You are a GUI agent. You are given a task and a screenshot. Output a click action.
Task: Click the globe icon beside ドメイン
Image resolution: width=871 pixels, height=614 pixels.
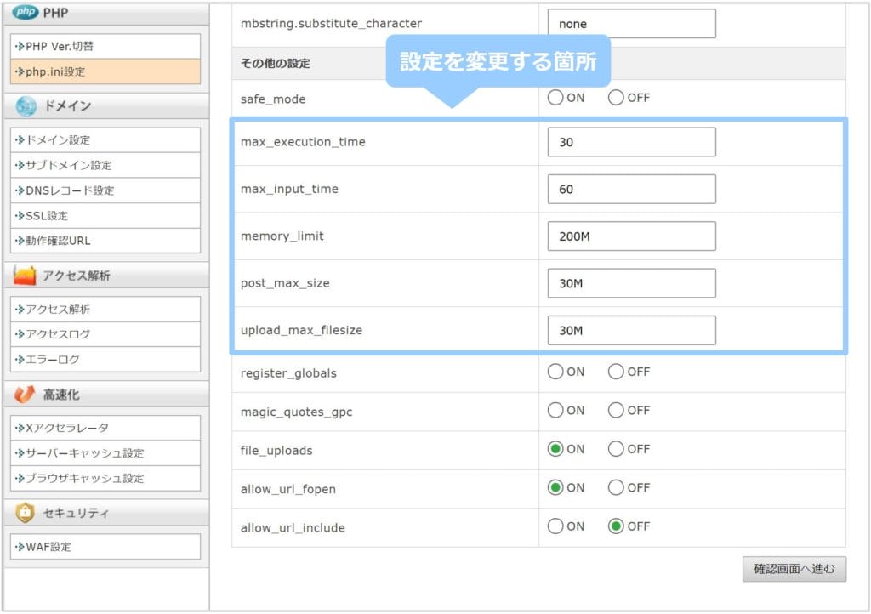coord(26,106)
